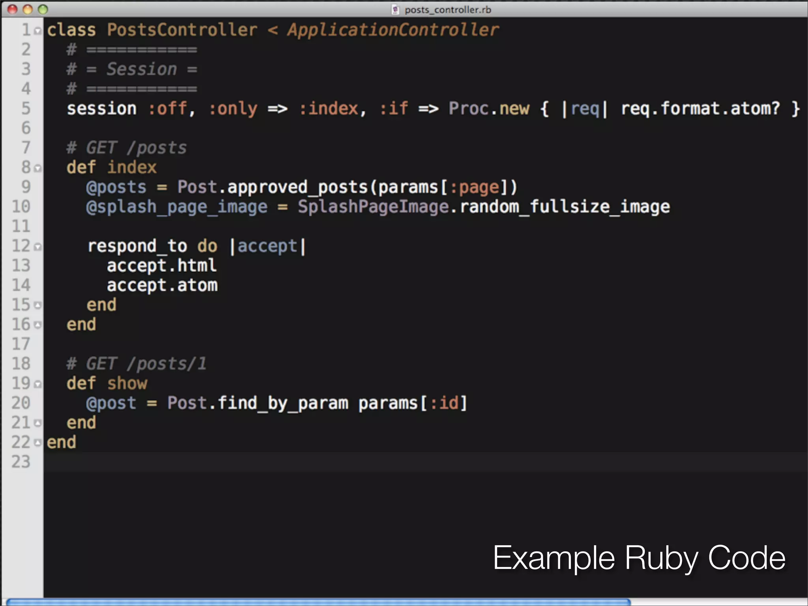Screen dimensions: 808x606
Task: Click SplashPageImage class name on line 10
Action: [373, 208]
